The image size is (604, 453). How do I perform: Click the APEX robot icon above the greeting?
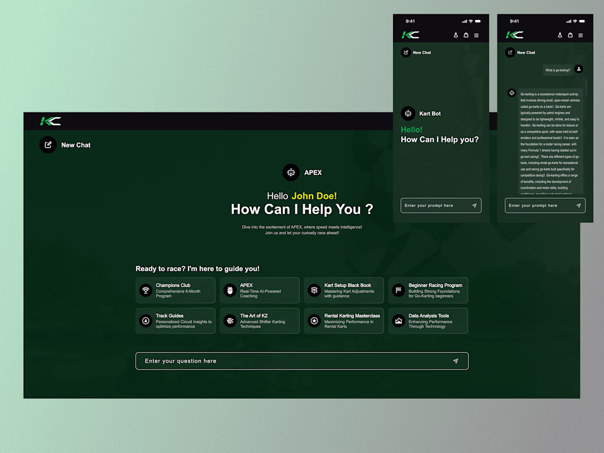click(x=291, y=172)
